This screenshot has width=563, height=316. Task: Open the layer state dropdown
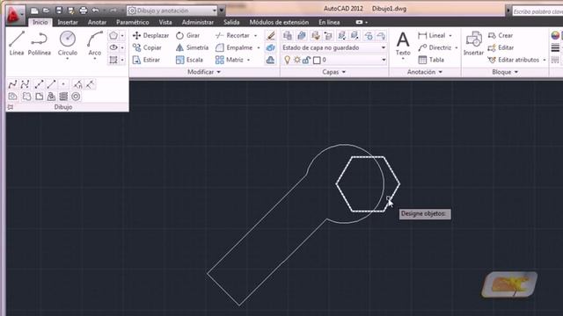click(333, 47)
